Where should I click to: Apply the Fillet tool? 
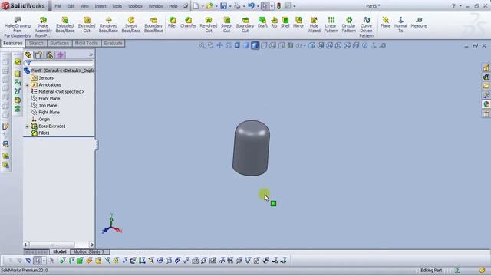[x=172, y=22]
